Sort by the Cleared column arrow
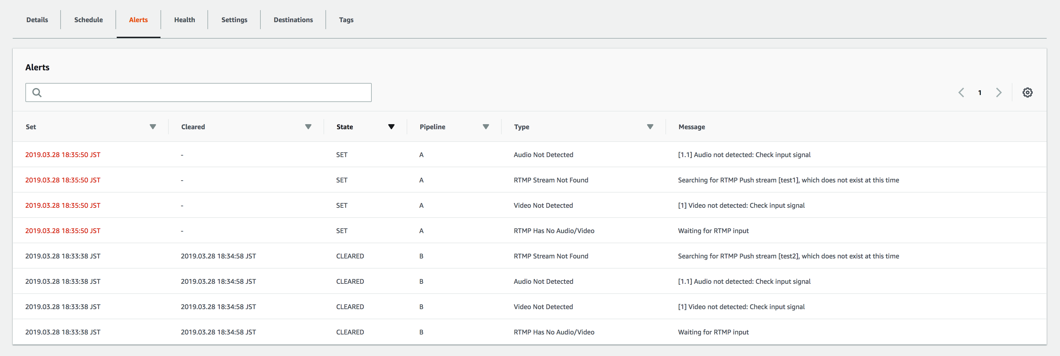The image size is (1060, 356). 308,127
